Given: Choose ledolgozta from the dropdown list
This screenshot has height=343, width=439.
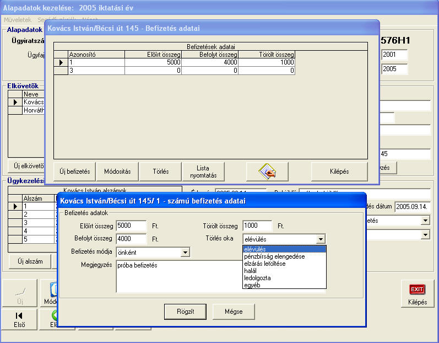Looking at the screenshot, I should tap(284, 278).
